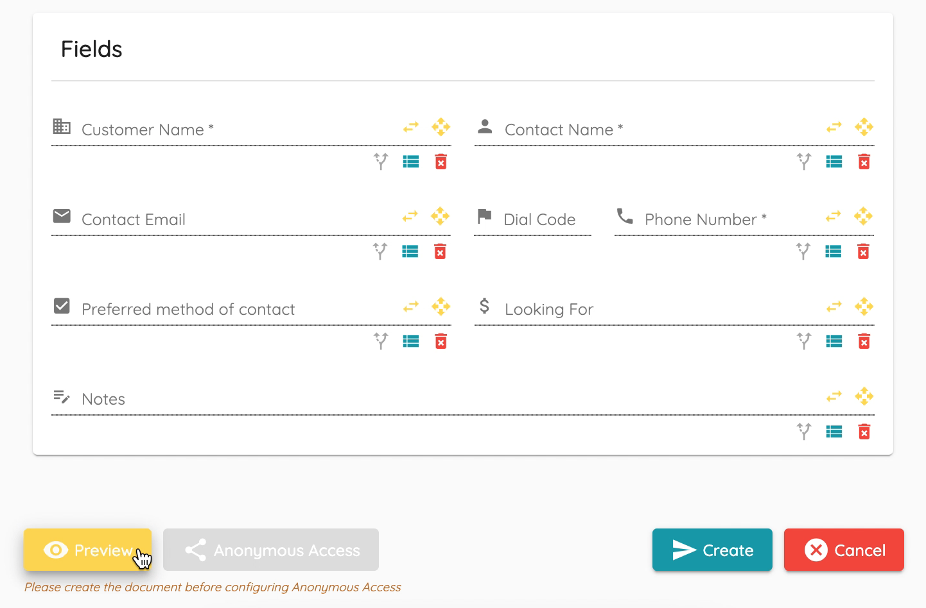Click branch icon under Preferred method of contact
This screenshot has width=926, height=608.
click(x=381, y=341)
